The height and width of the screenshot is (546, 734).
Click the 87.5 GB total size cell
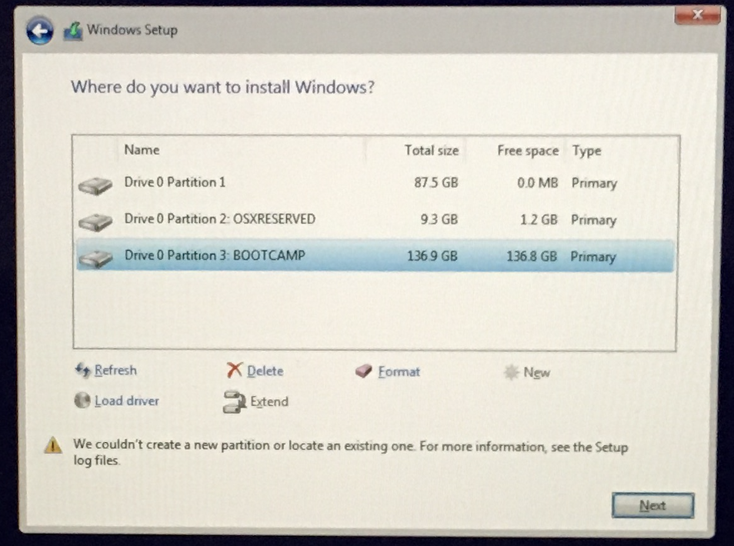(435, 182)
